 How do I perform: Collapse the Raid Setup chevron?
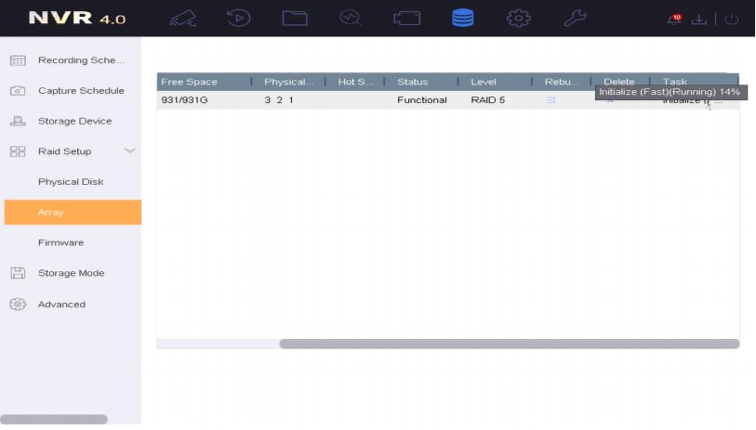click(x=130, y=151)
